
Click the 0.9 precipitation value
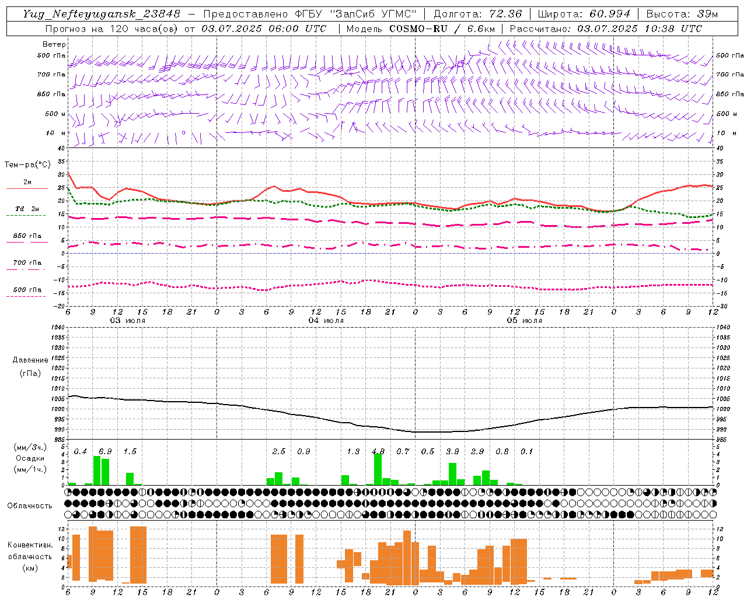303,452
